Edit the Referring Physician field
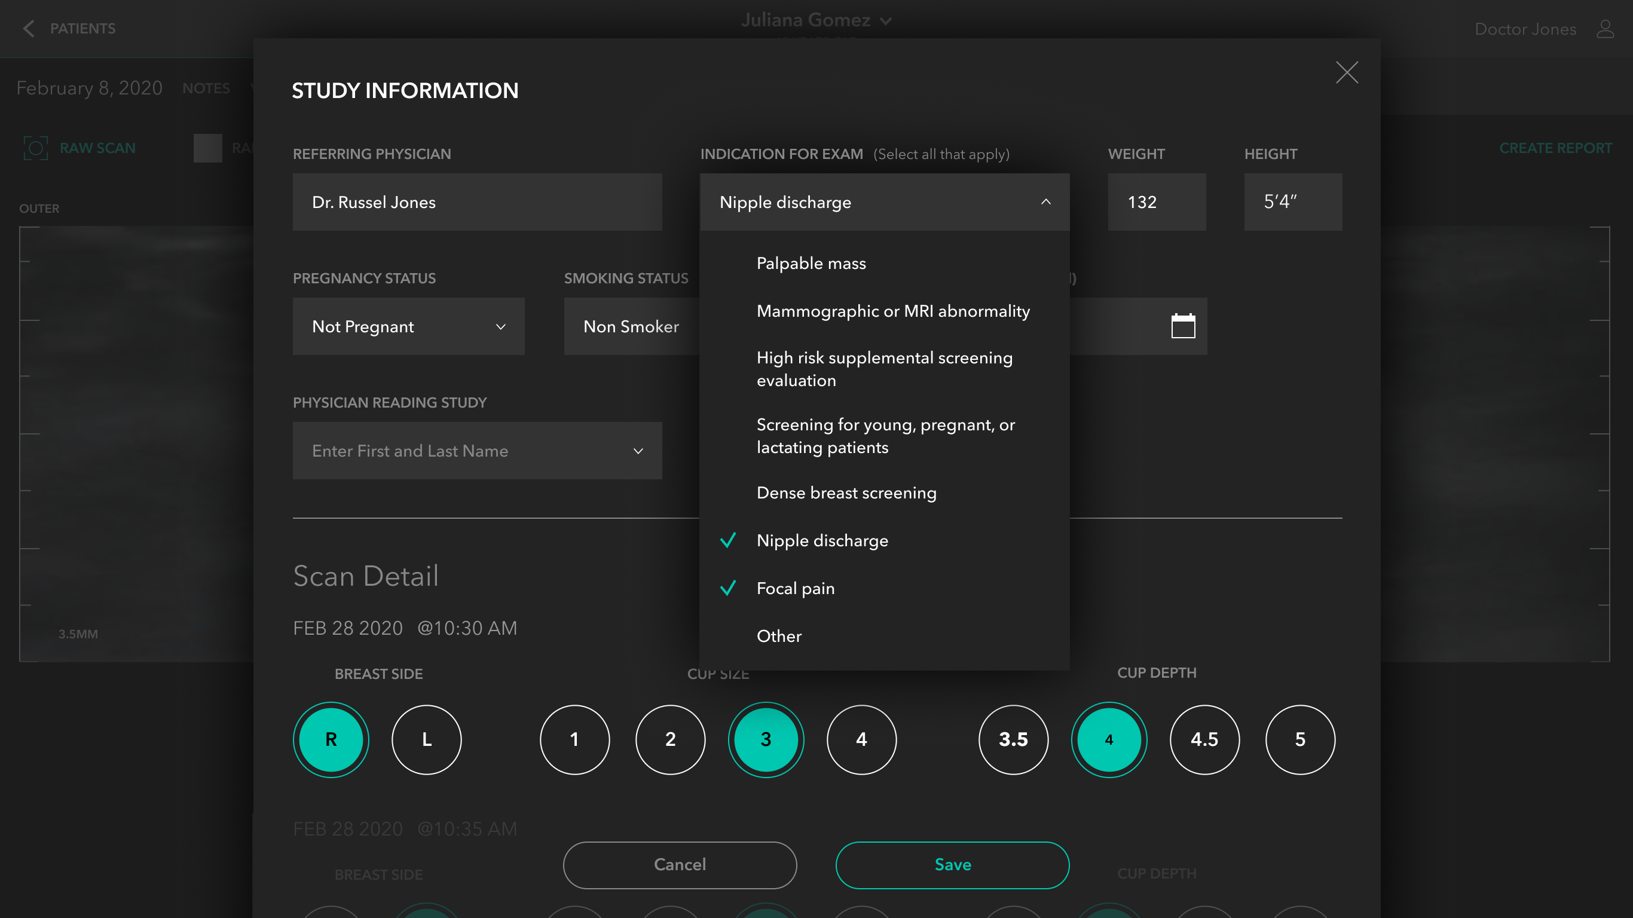This screenshot has height=918, width=1633. click(477, 201)
